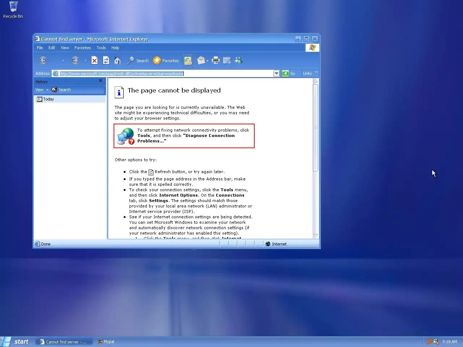
Task: Expand the Links toolbar chevron
Action: 317,72
